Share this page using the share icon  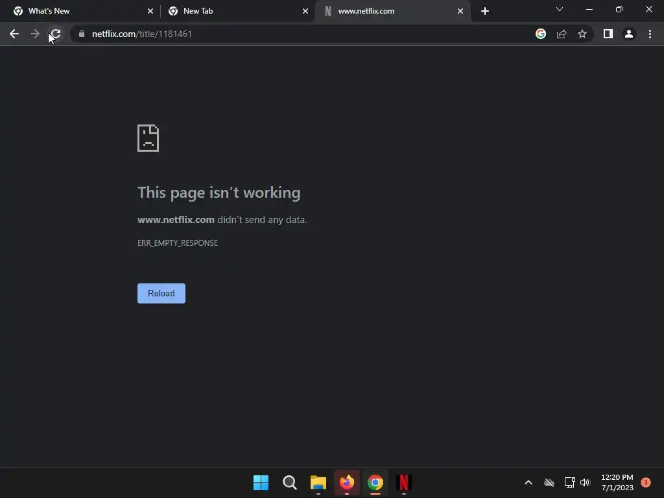pyautogui.click(x=562, y=34)
